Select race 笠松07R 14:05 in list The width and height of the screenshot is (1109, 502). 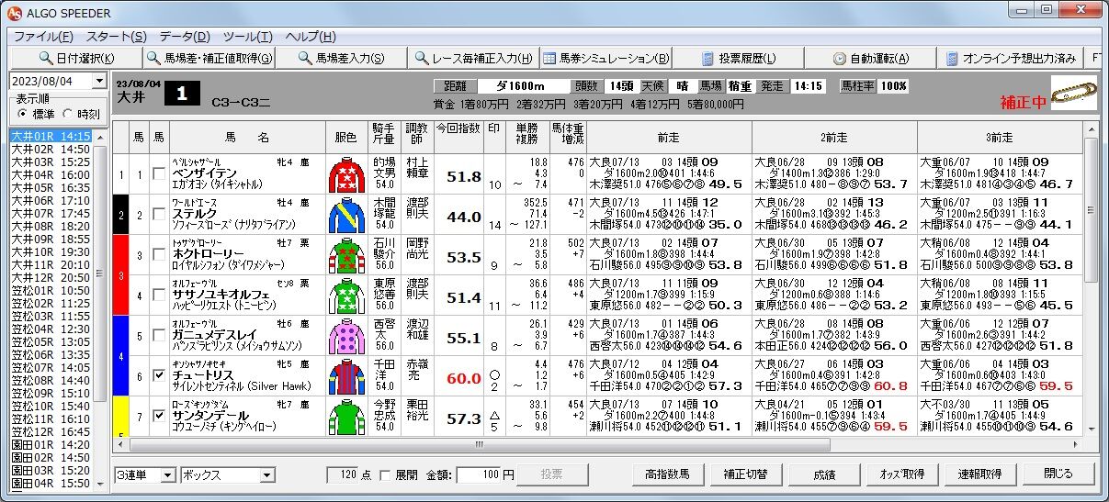51,367
